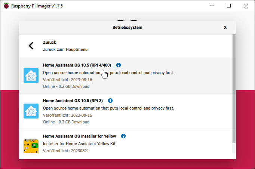This screenshot has width=255, height=169.
Task: Choose "Home Assistant OS 10.5 (RPi 3)" title
Action: click(73, 101)
